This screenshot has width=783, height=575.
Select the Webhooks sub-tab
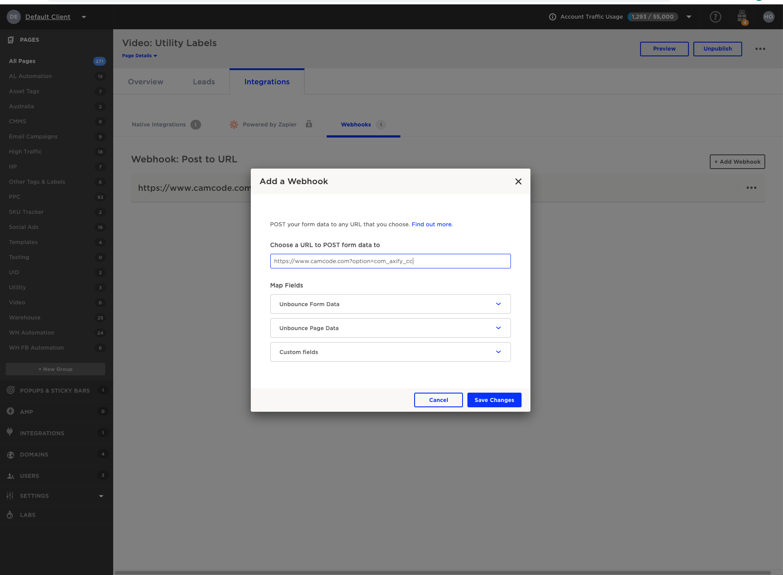(x=363, y=125)
